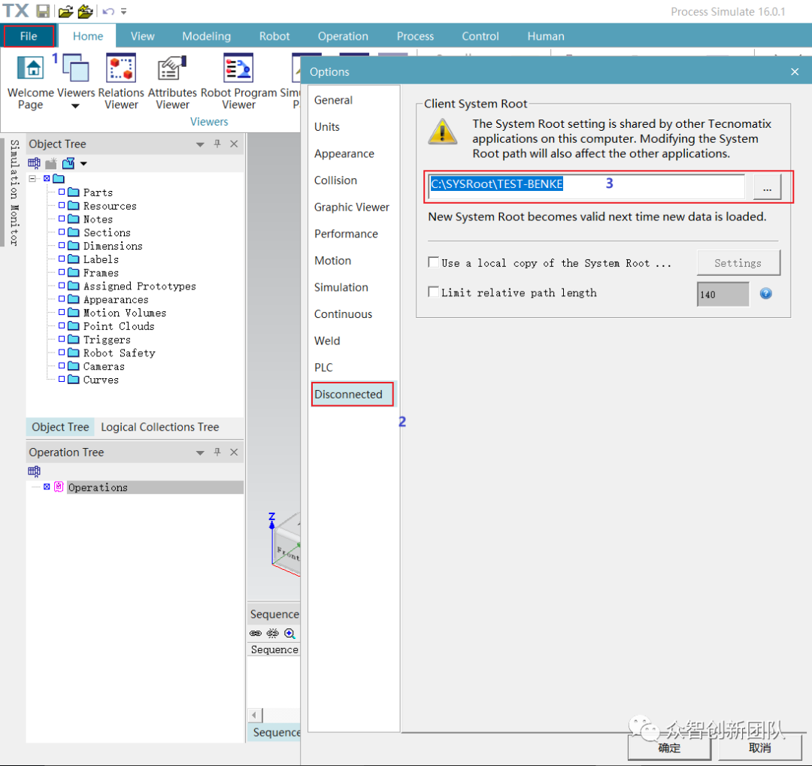The width and height of the screenshot is (812, 766).
Task: Switch to the Process ribbon tab
Action: click(415, 36)
